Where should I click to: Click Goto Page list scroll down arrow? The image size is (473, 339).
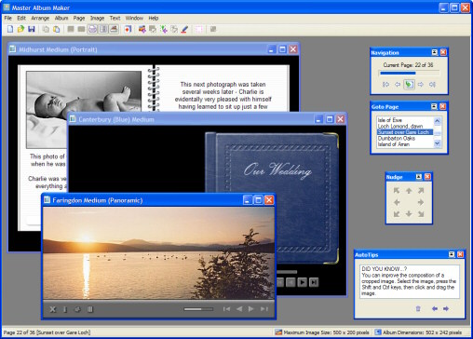click(438, 143)
